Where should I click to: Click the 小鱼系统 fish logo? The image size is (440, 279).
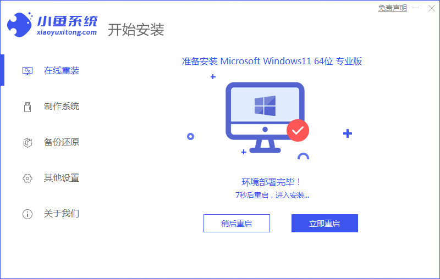click(x=20, y=24)
